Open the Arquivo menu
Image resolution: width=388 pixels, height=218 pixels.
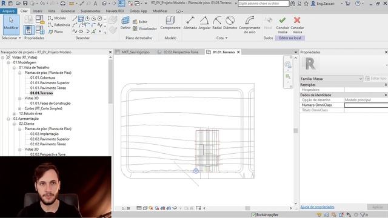click(x=8, y=11)
